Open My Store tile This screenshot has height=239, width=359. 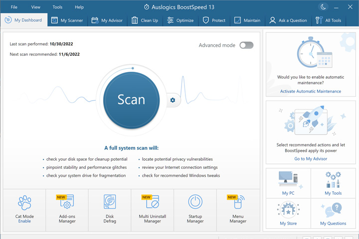pyautogui.click(x=288, y=214)
